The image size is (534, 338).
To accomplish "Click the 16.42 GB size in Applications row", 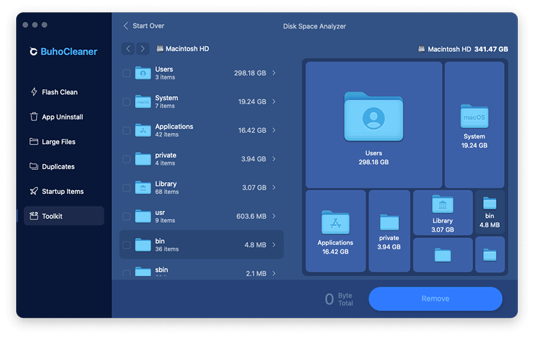I will (252, 130).
